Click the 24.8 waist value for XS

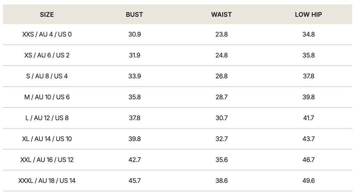(x=221, y=55)
